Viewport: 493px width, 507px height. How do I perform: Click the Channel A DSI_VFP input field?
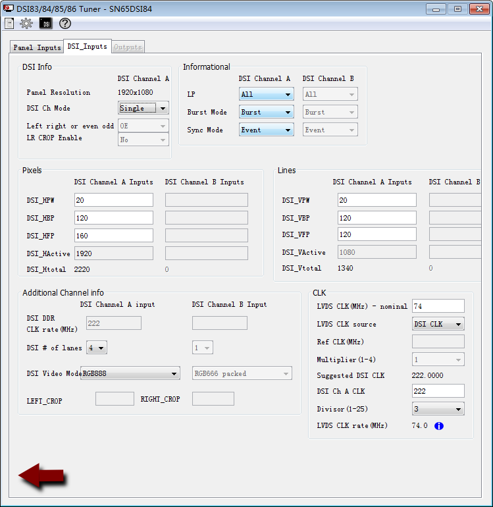[x=377, y=234]
